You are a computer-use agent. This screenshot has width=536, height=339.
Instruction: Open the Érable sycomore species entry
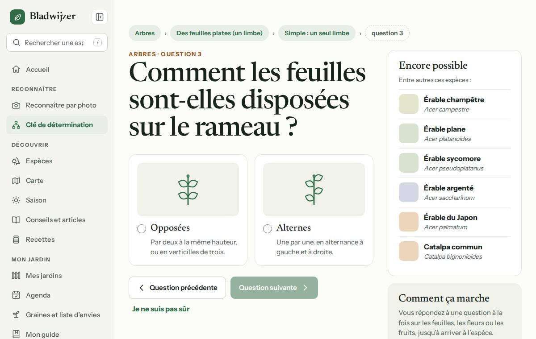coord(455,163)
